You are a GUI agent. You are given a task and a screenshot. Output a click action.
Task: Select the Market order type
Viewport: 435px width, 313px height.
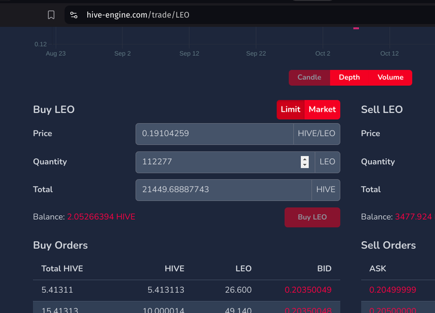click(322, 110)
